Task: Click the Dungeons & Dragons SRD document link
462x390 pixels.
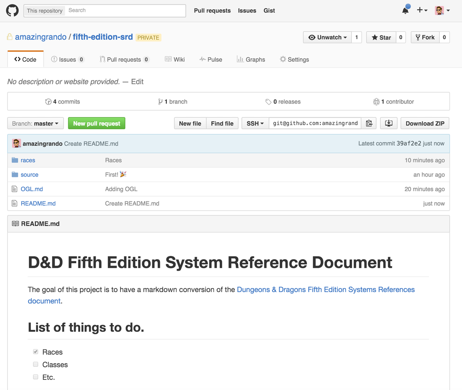Action: (x=326, y=290)
